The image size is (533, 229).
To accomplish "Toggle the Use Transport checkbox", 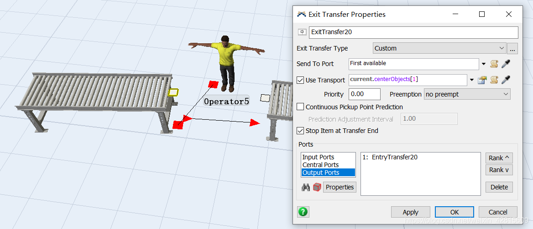I will 300,80.
